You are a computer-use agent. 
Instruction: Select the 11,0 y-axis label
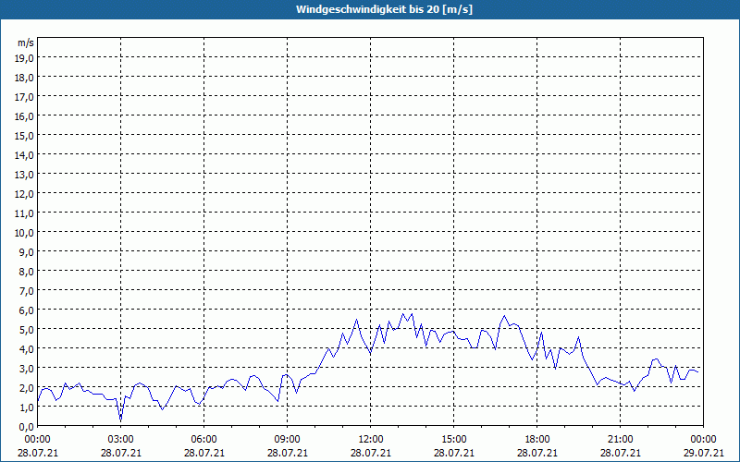click(x=25, y=213)
